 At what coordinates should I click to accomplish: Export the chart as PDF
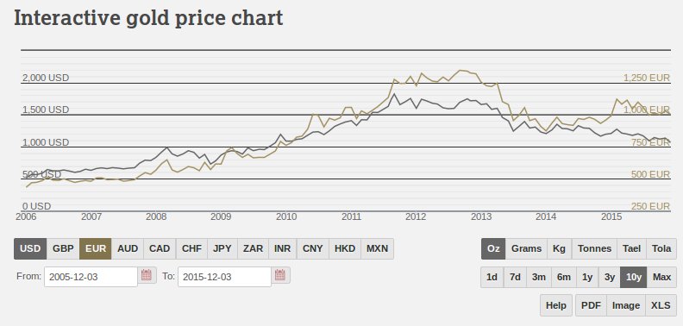point(591,305)
